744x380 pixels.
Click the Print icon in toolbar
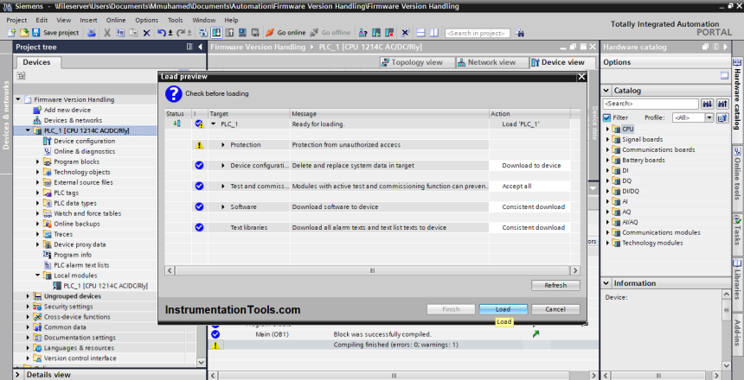point(93,33)
